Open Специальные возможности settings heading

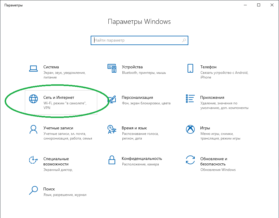point(56,161)
